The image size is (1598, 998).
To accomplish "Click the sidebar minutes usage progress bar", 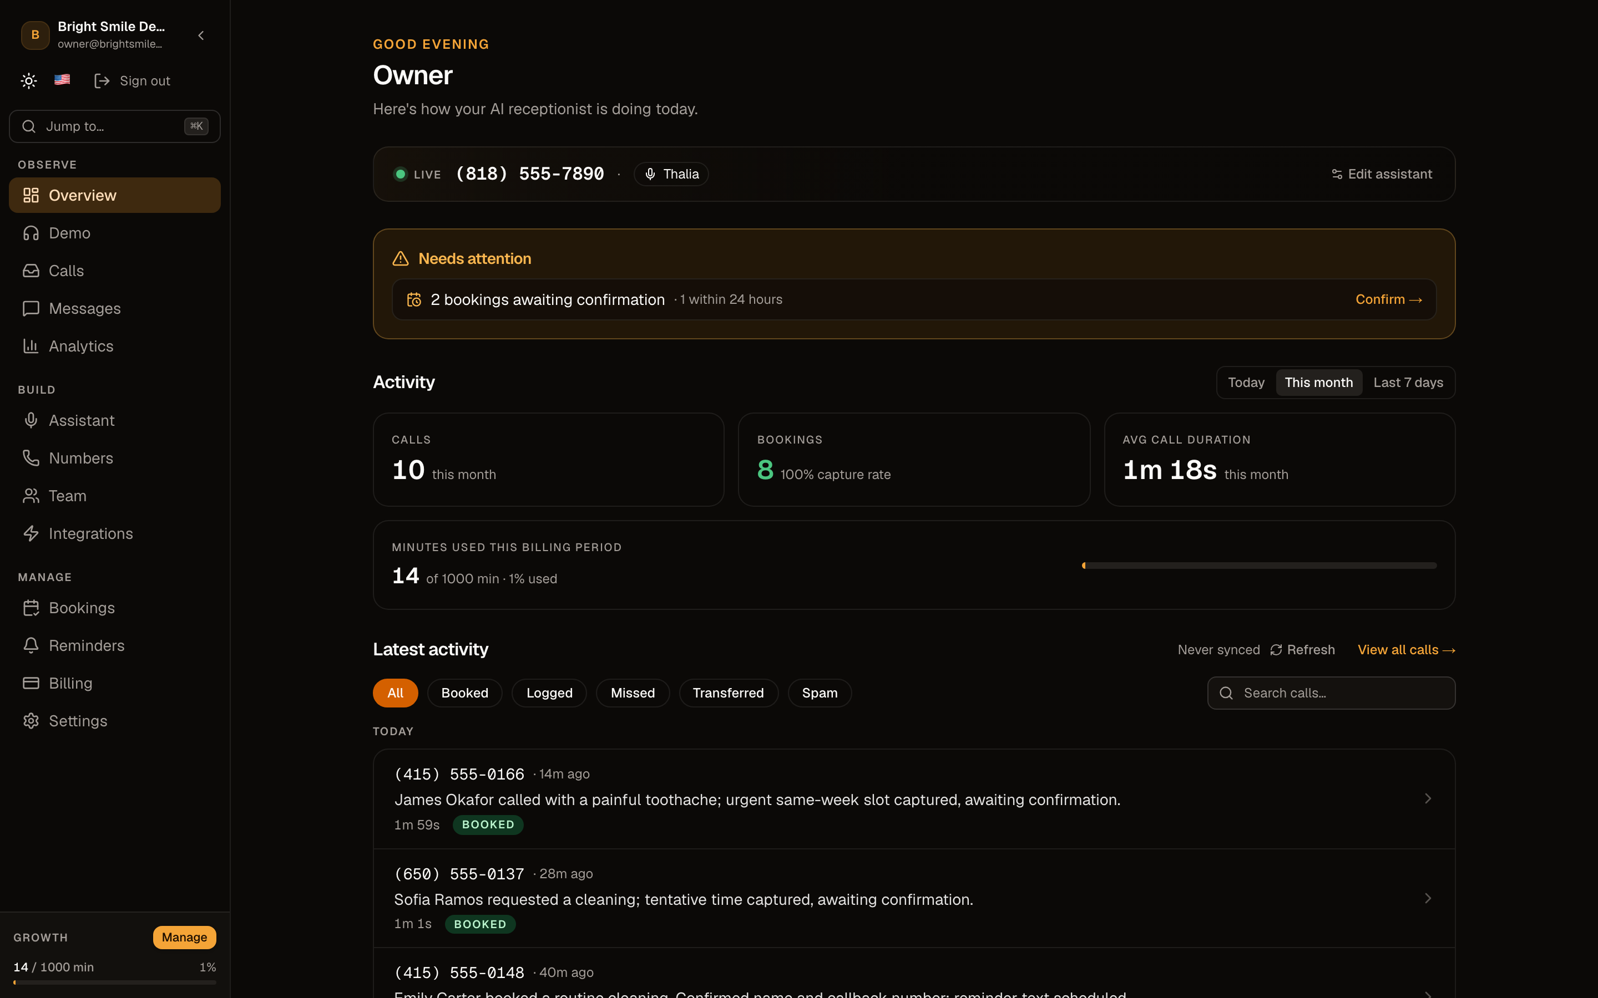I will coord(115,982).
